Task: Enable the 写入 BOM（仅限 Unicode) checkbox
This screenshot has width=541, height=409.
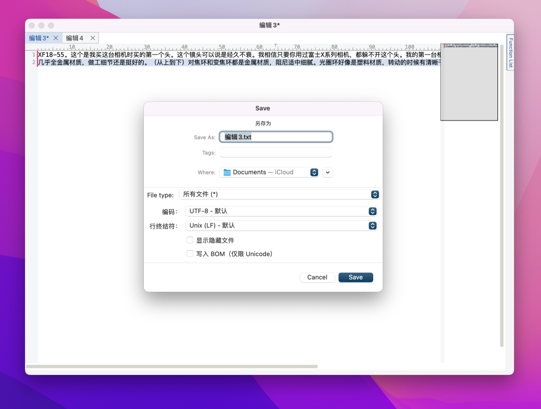Action: (190, 253)
